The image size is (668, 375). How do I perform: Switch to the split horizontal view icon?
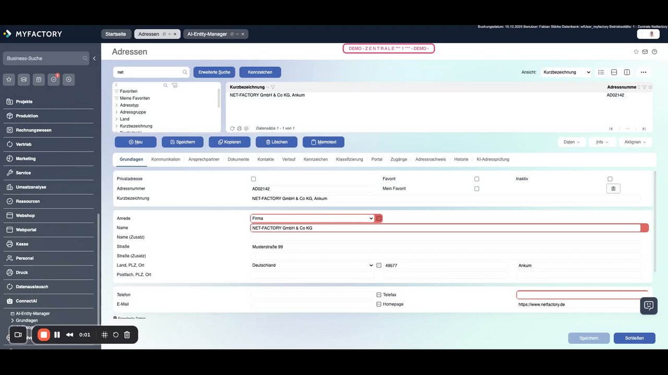[x=614, y=72]
